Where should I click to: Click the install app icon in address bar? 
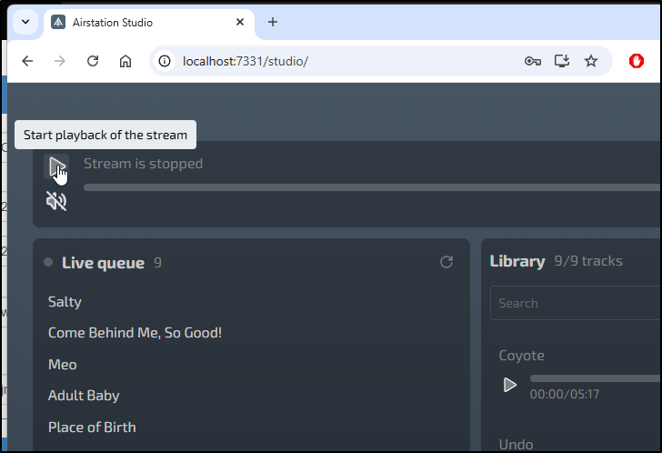(x=562, y=61)
